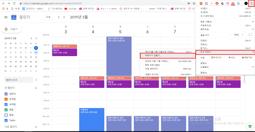The width and height of the screenshot is (255, 132).
Task: Select 다운로드(D) in Chrome menu
Action: coord(225,25)
